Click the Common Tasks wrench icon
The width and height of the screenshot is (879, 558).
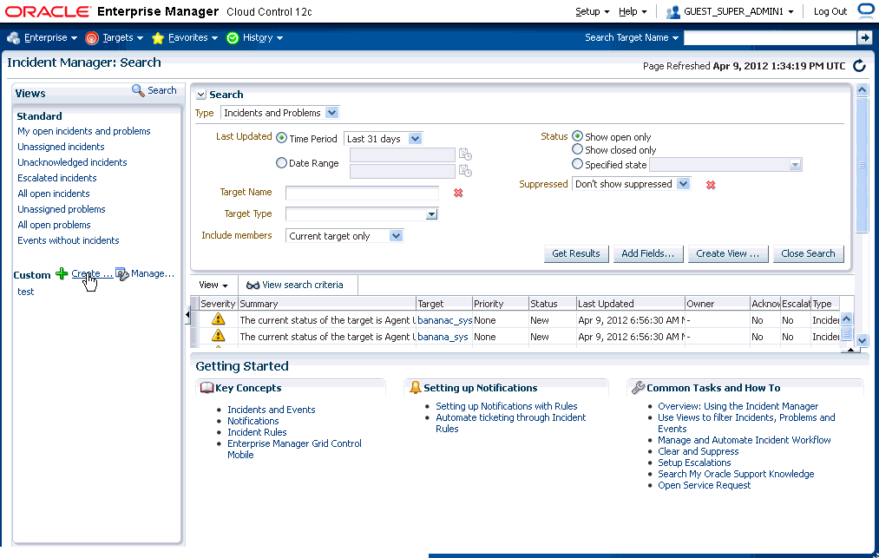pos(638,387)
